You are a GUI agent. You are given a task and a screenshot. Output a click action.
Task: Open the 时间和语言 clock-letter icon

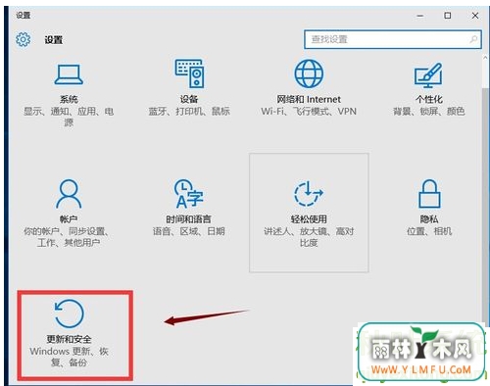(x=188, y=194)
